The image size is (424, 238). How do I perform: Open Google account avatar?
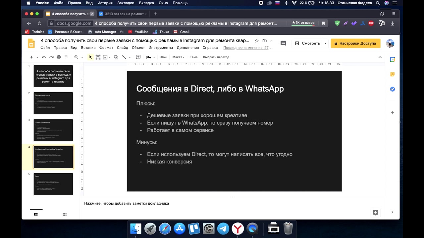coord(390,43)
